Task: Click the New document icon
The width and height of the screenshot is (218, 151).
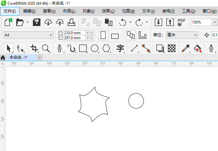Action: click(x=8, y=22)
